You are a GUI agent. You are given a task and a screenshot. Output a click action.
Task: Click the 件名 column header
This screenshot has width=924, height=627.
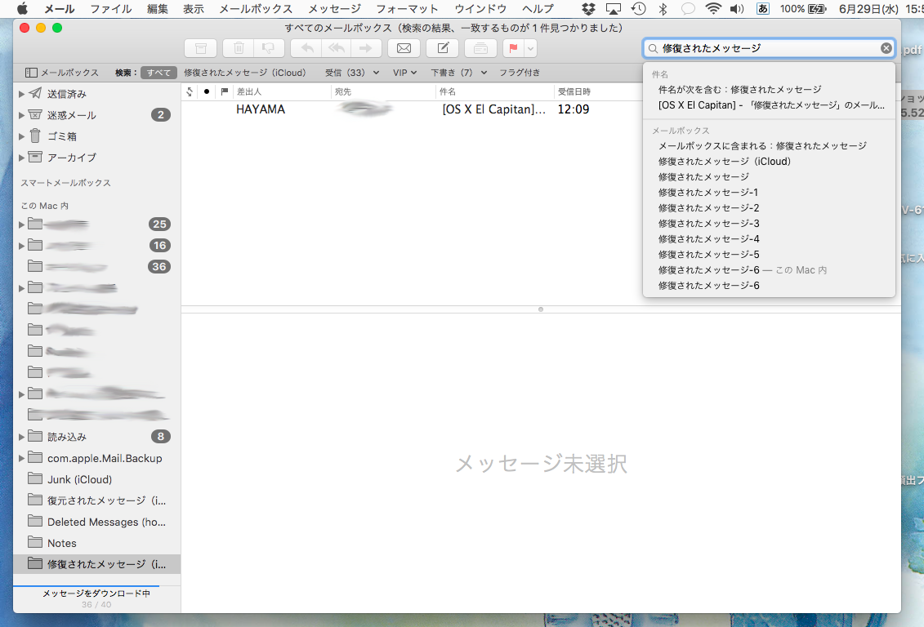(x=493, y=91)
